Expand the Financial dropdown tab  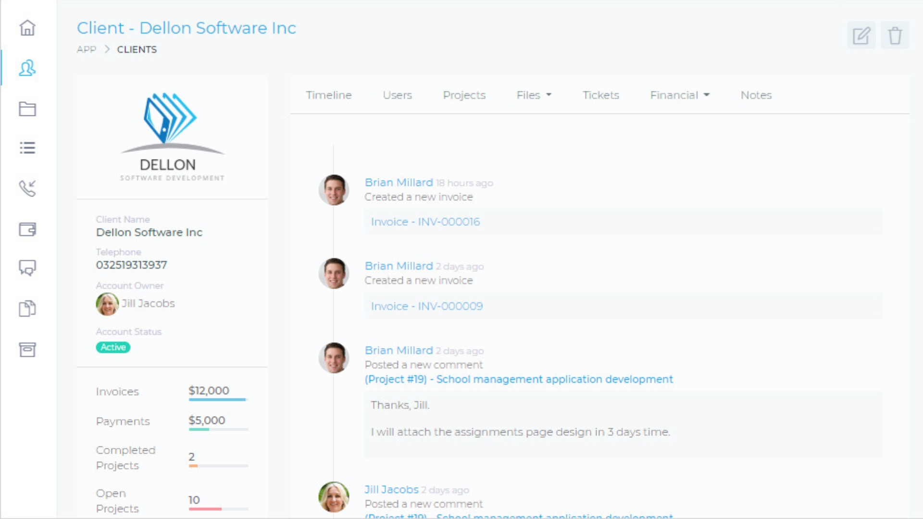pos(679,95)
